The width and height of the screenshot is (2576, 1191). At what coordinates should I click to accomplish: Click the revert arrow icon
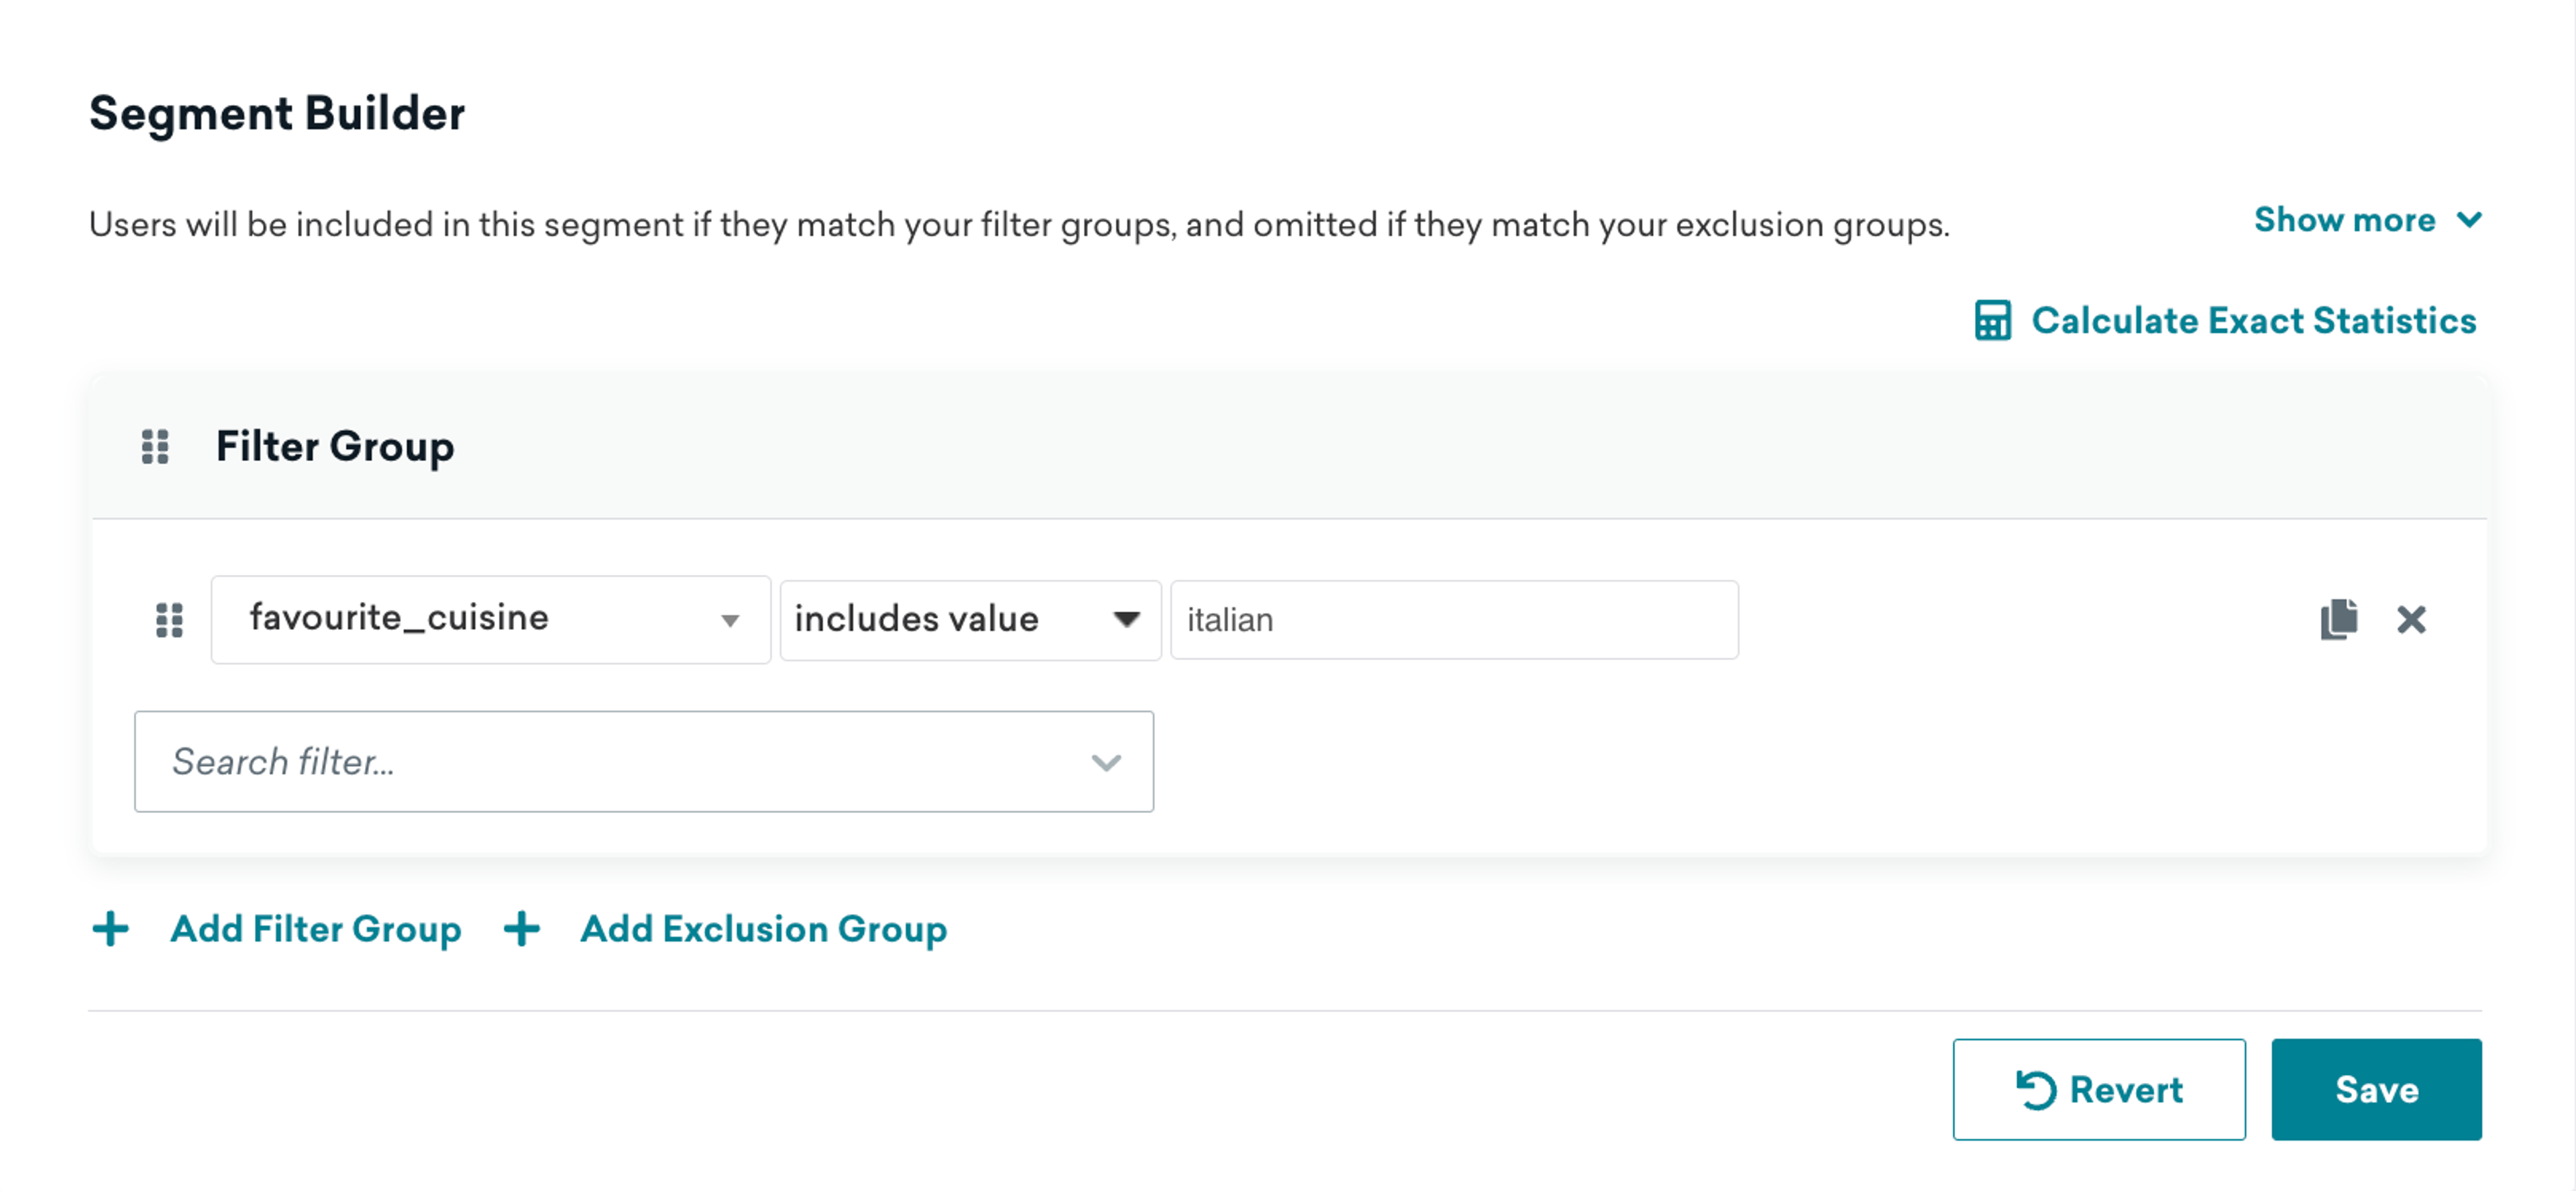coord(2035,1089)
